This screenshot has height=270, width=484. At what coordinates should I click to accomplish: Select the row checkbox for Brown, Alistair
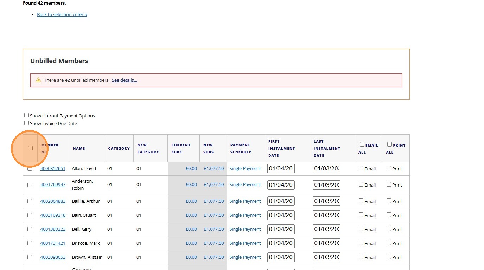click(30, 257)
